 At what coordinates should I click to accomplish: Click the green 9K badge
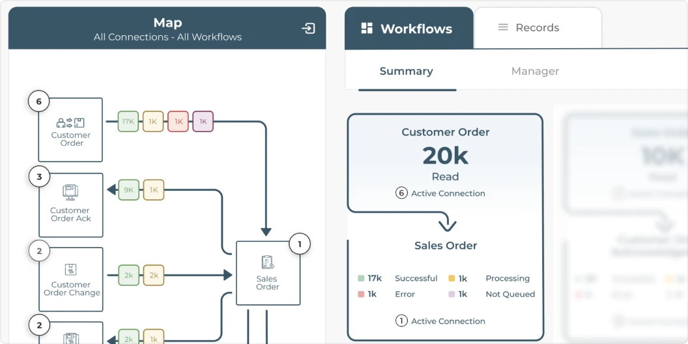128,190
